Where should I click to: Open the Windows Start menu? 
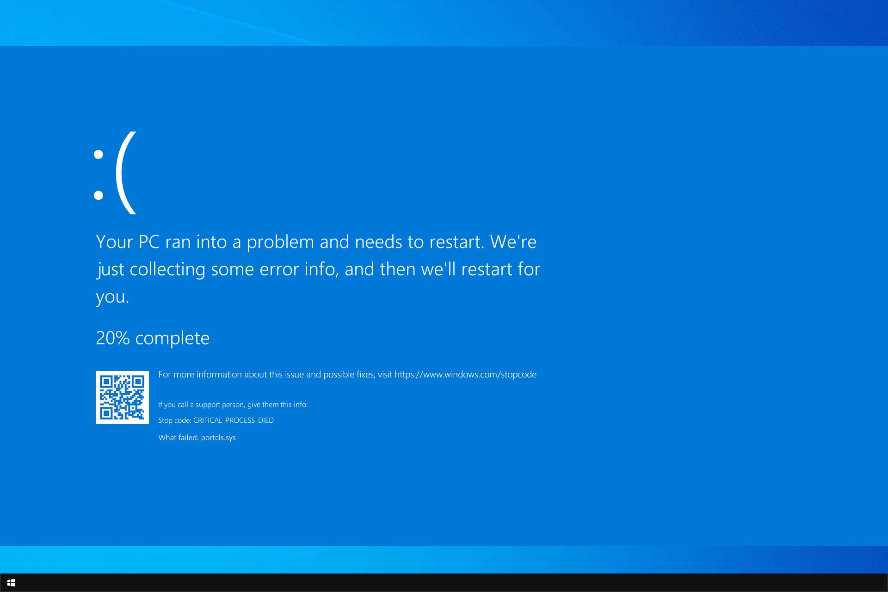coord(11,583)
